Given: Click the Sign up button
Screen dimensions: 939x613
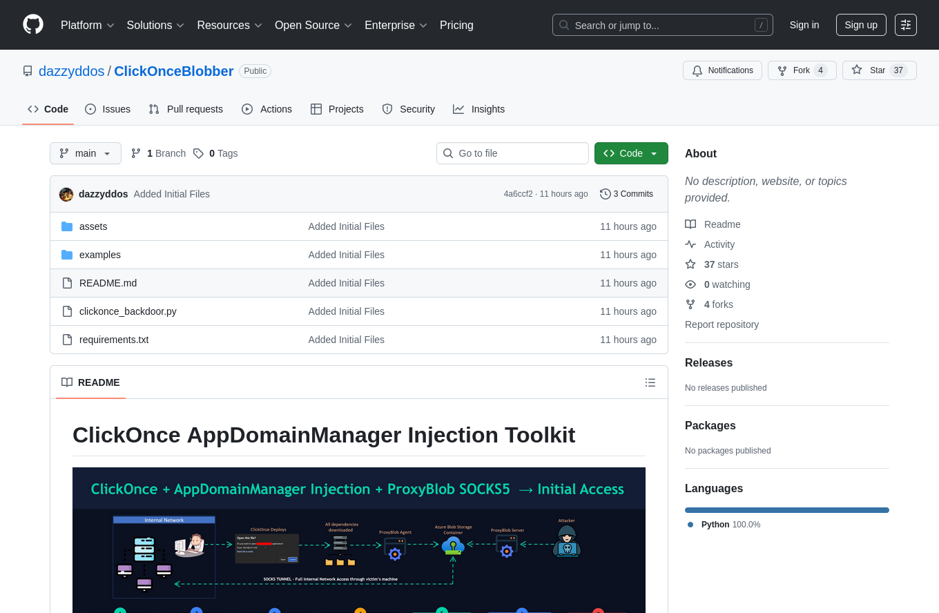Looking at the screenshot, I should point(860,25).
